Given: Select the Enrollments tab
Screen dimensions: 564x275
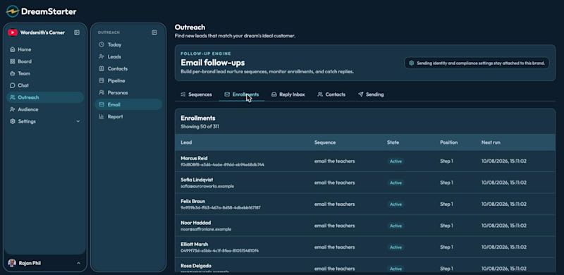Looking at the screenshot, I should (241, 94).
